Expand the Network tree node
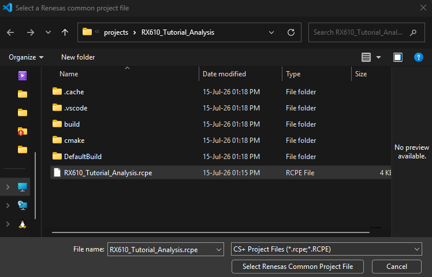Screen dimensions: 432x277 [x=8, y=205]
